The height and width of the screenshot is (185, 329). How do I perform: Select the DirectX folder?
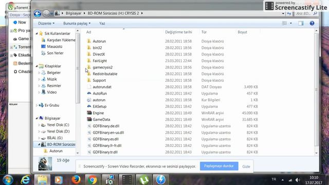point(99,54)
